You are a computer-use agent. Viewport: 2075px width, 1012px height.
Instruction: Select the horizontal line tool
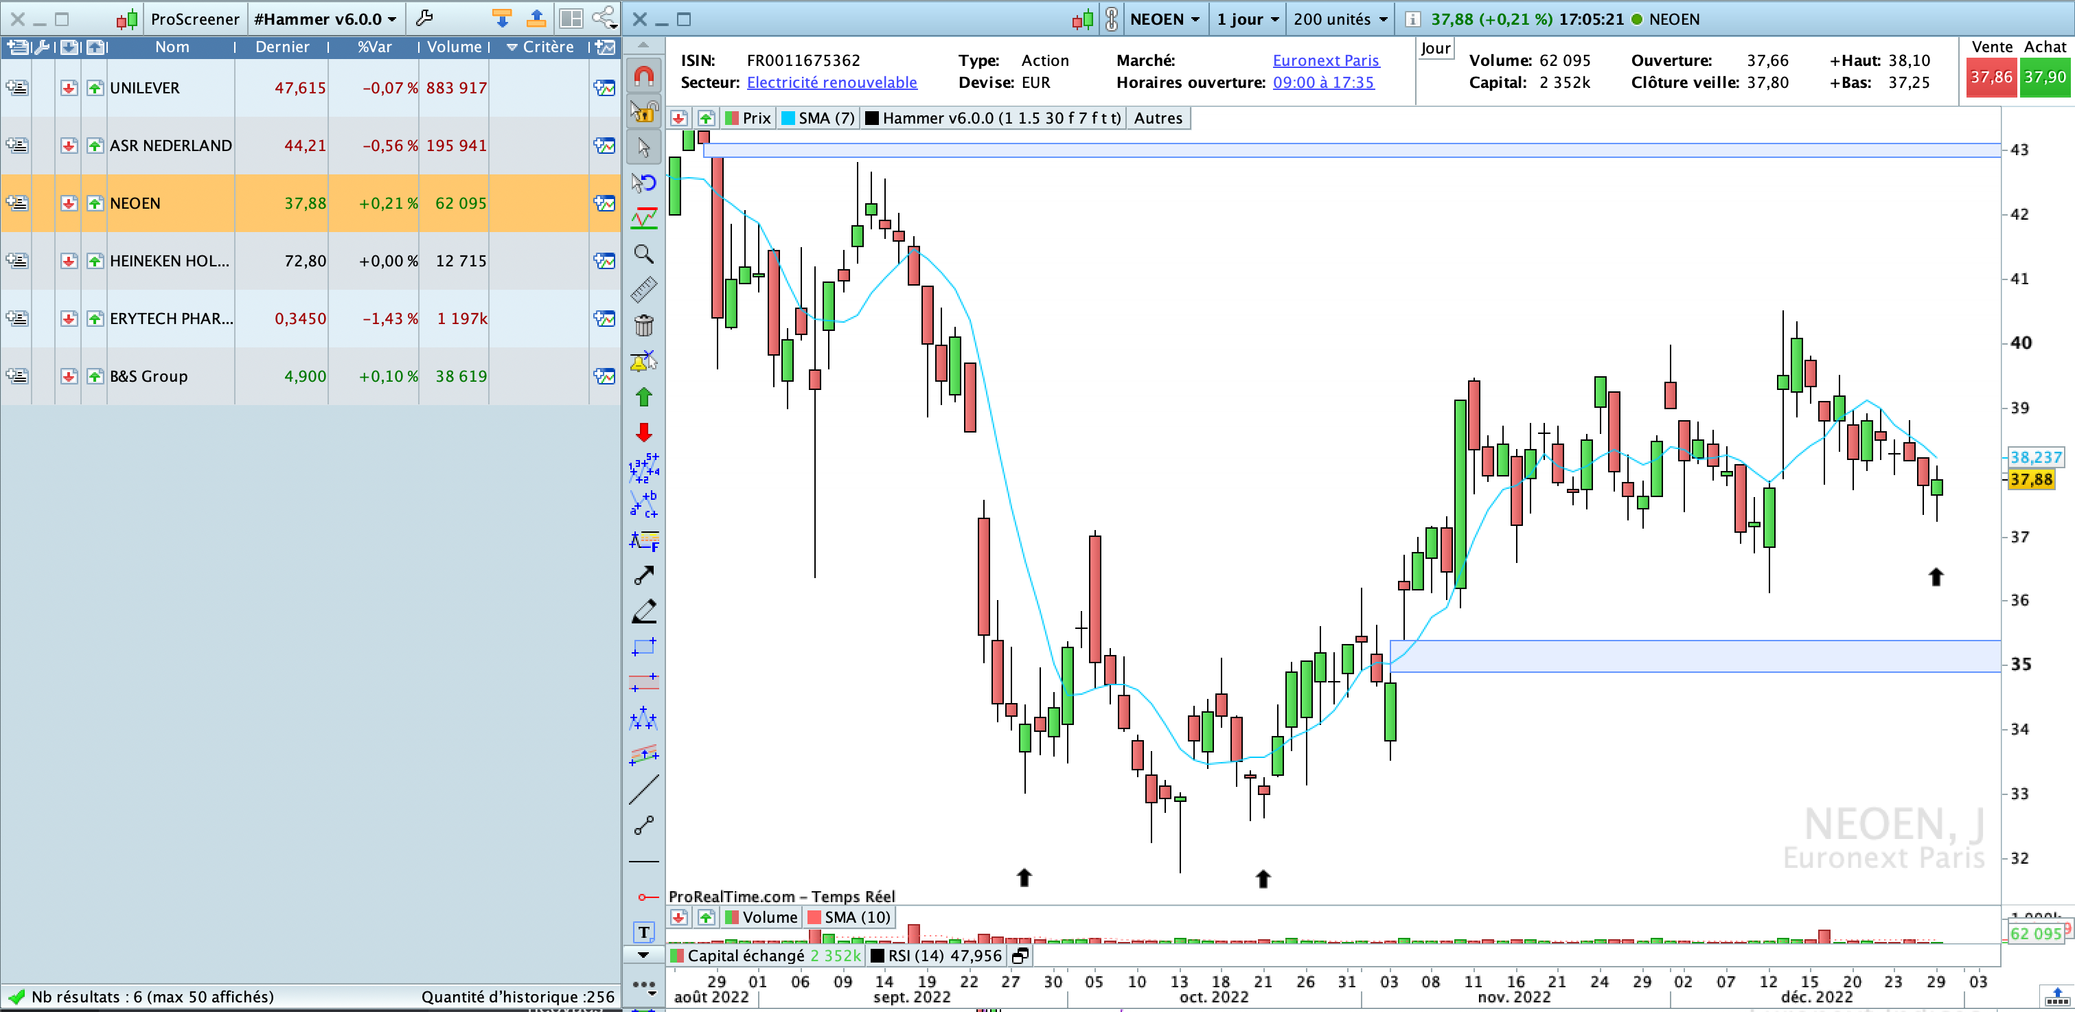643,862
